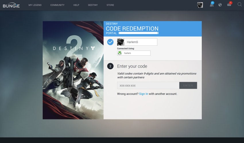Go to the Store menu item
This screenshot has width=244, height=143.
110,5
